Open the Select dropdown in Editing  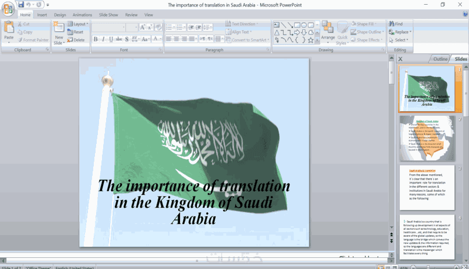click(399, 40)
